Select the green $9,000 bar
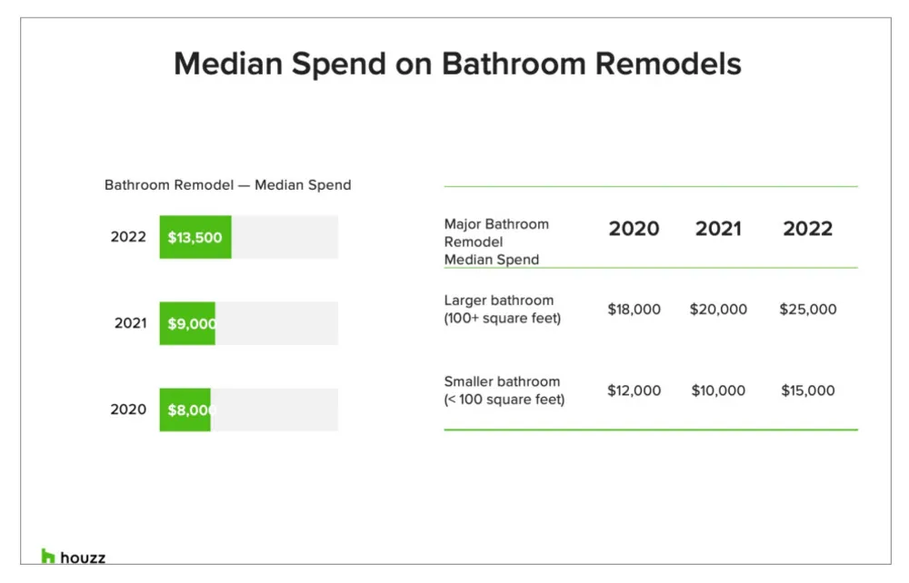 187,323
